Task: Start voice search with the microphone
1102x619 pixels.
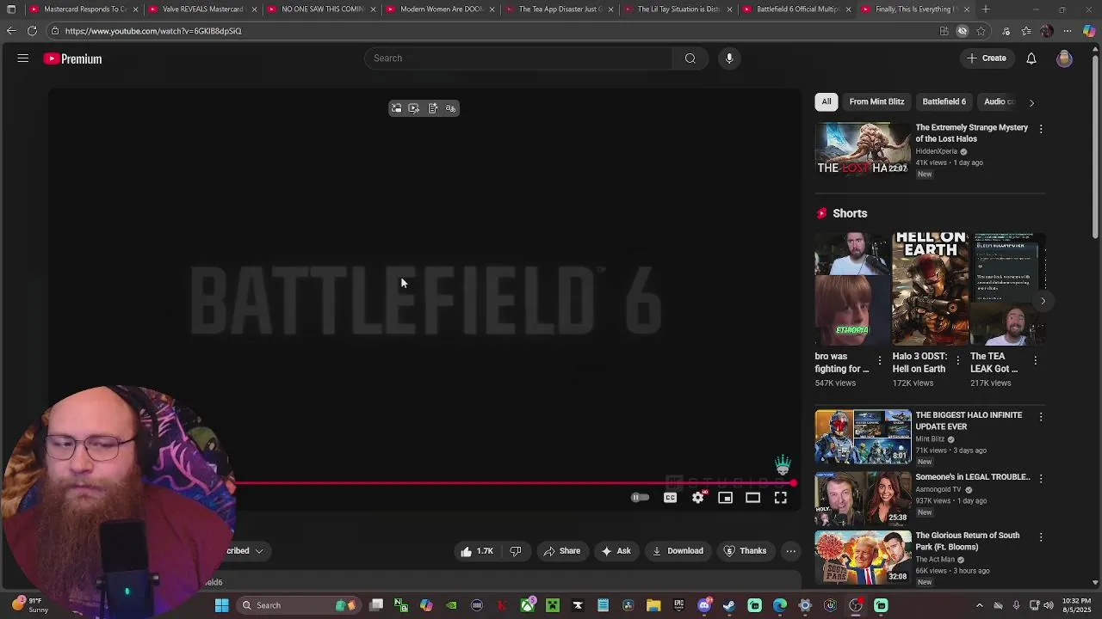Action: tap(729, 58)
